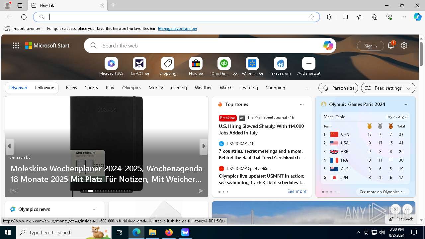Open Olympics news card options menu
425x239 pixels.
(95, 209)
